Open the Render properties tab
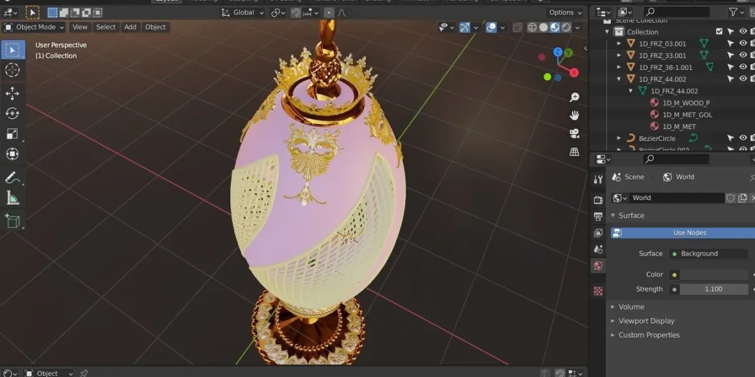The image size is (755, 377). click(598, 200)
